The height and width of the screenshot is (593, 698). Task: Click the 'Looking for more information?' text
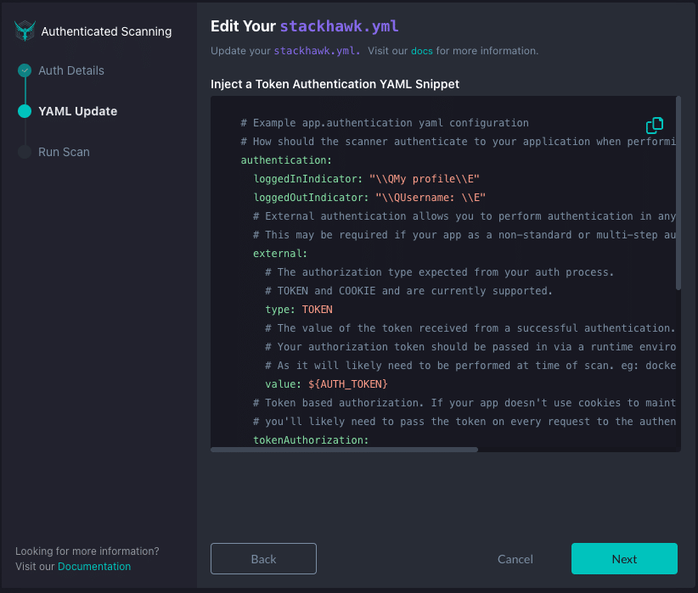[87, 551]
